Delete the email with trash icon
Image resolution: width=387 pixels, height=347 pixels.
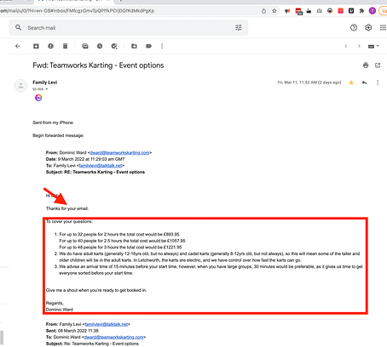point(65,46)
